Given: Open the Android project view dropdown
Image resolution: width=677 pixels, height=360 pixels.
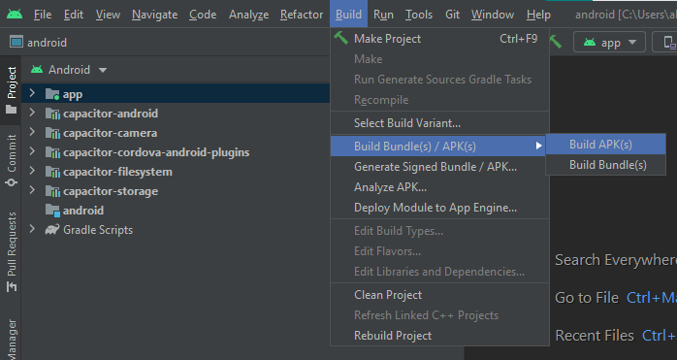Looking at the screenshot, I should pyautogui.click(x=69, y=70).
